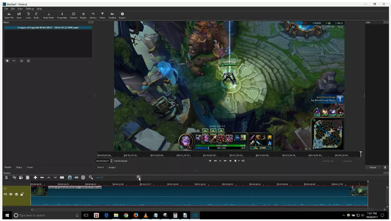Click Redo in the main toolbar
391x221 pixels.
[x=36, y=16]
